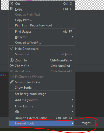Expand the Local History submenu
This screenshot has width=104, height=133.
[42, 106]
